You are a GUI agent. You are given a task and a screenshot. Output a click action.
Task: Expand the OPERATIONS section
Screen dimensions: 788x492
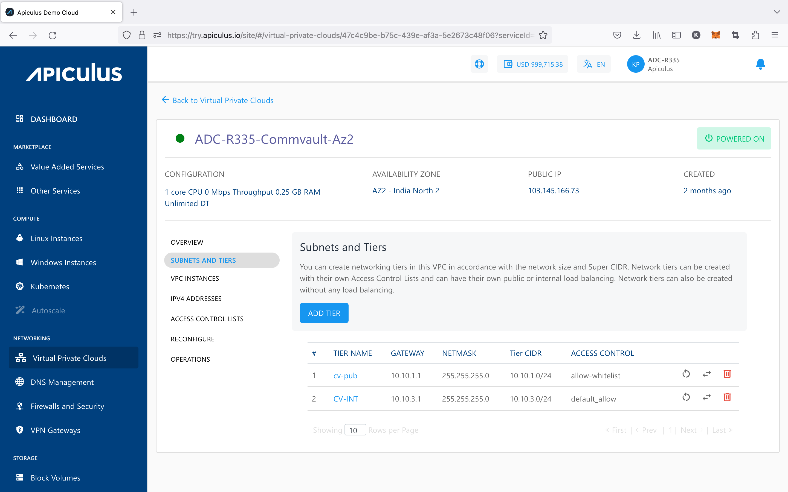click(190, 359)
